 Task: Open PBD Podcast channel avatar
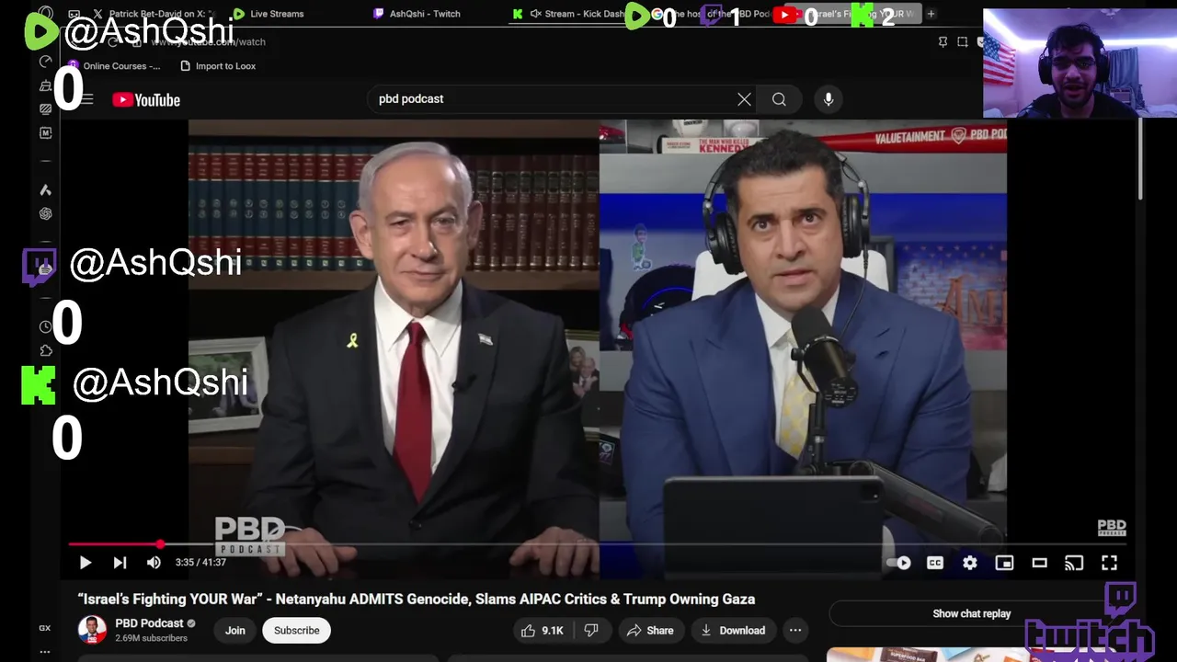click(92, 630)
